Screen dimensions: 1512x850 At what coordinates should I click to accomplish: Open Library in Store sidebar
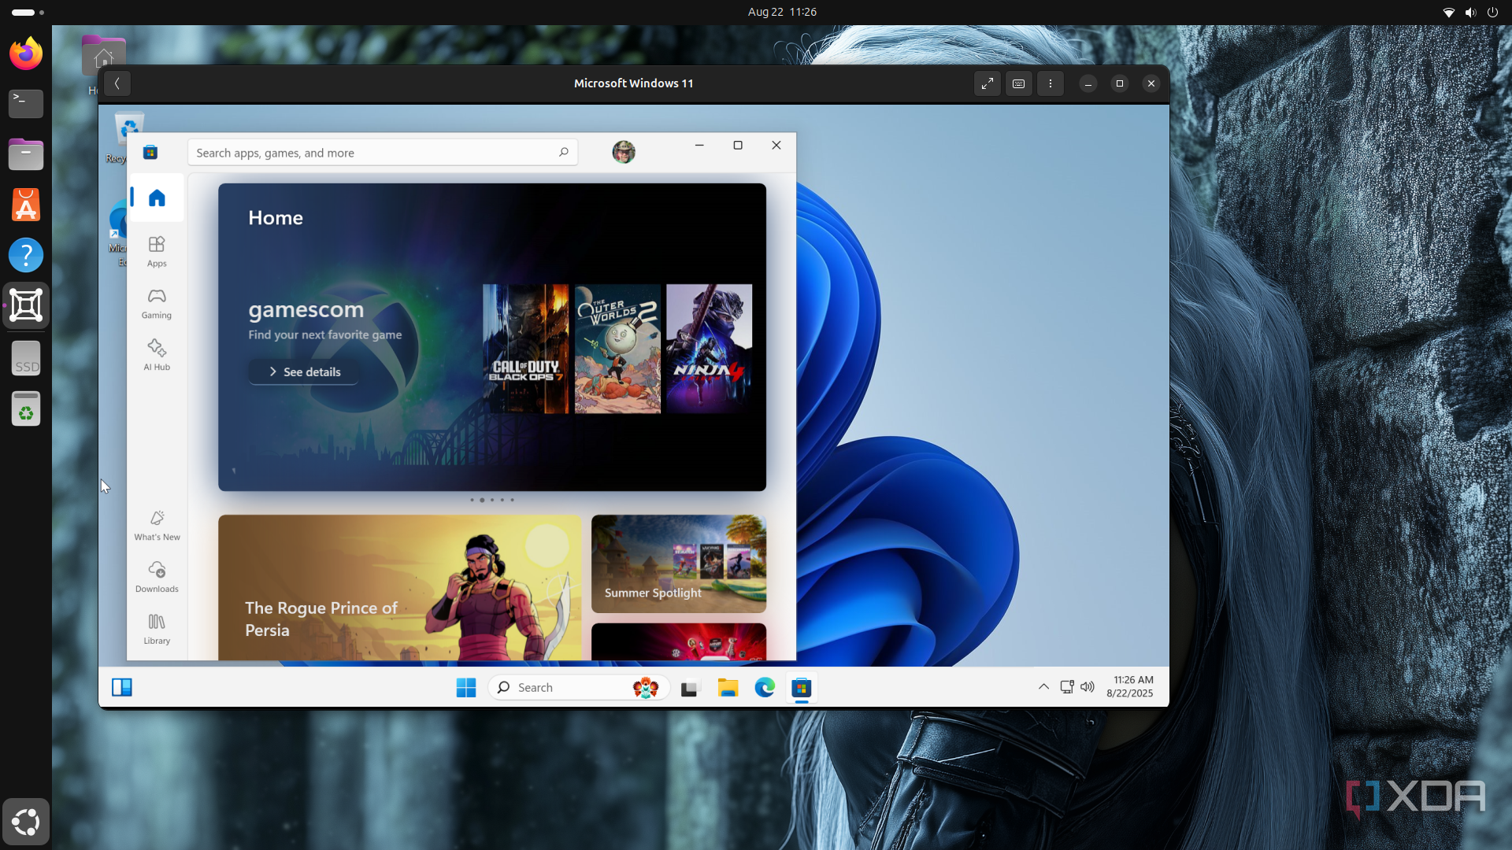point(157,629)
